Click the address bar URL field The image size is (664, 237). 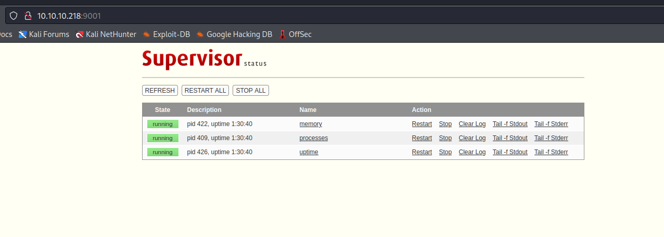coord(312,16)
